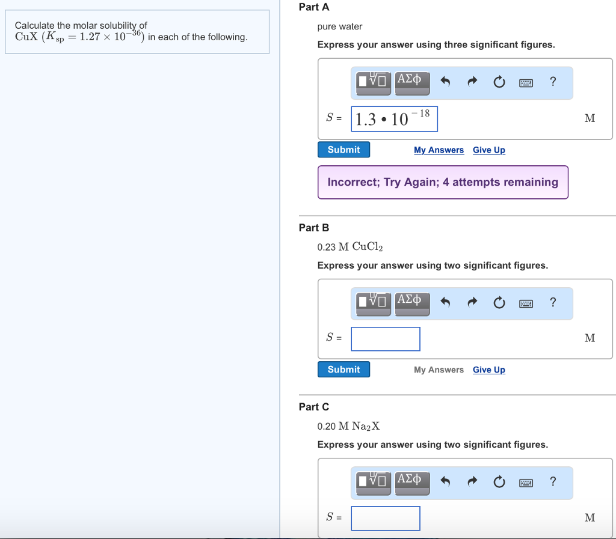
Task: Click Give Up for Part A
Action: tap(488, 150)
